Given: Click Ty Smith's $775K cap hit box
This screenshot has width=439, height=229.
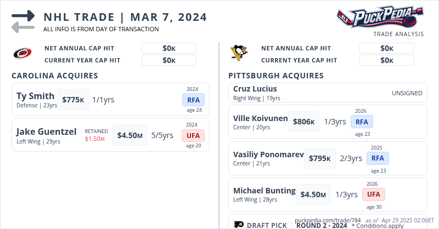Looking at the screenshot, I should click(x=73, y=100).
